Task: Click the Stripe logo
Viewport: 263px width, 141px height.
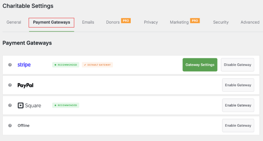Action: (x=24, y=65)
